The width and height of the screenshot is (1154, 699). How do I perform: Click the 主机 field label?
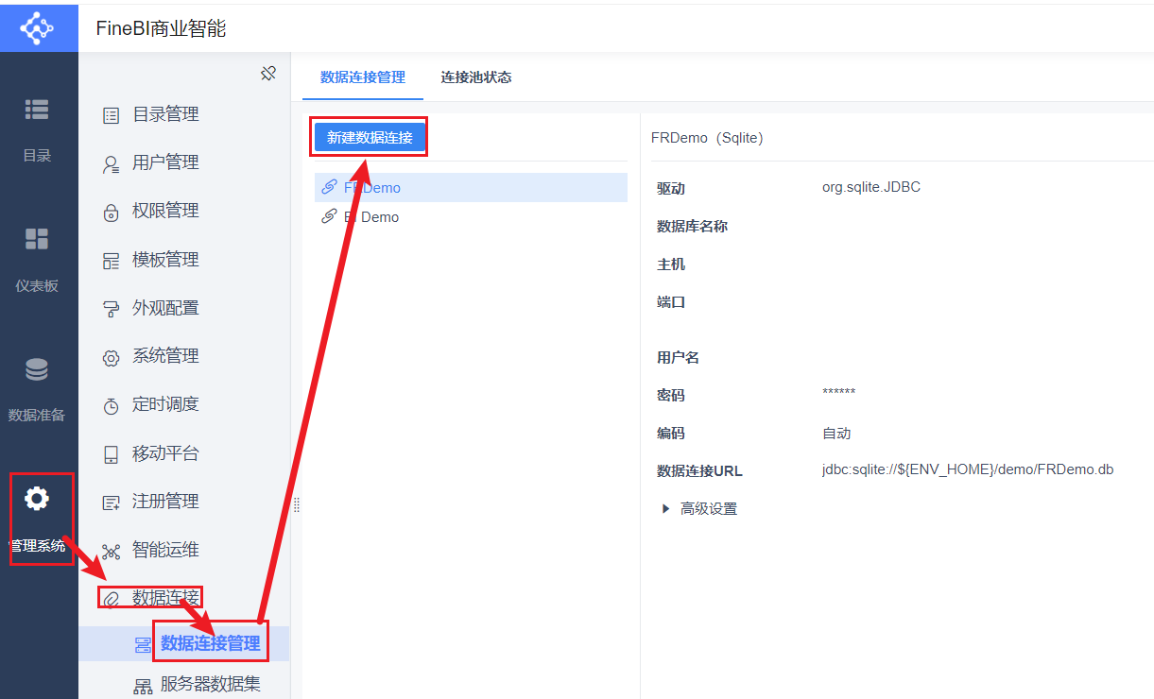pyautogui.click(x=671, y=264)
